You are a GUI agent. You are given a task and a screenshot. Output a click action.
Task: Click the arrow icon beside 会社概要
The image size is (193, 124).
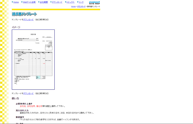39,2
